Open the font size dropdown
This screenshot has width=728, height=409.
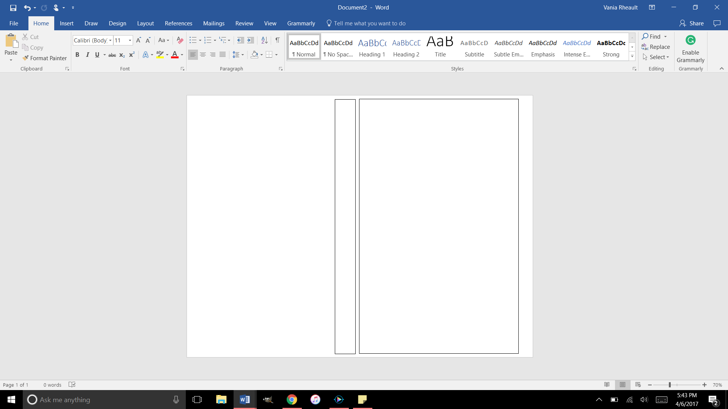point(130,40)
